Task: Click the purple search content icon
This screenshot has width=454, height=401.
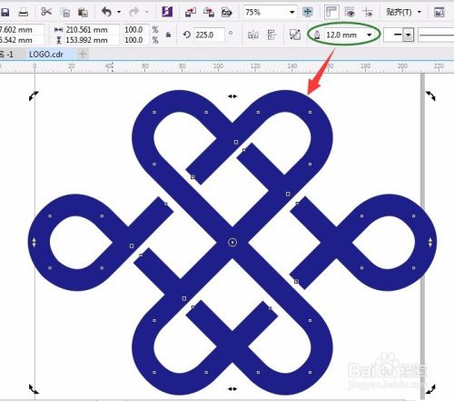Action: point(167,12)
